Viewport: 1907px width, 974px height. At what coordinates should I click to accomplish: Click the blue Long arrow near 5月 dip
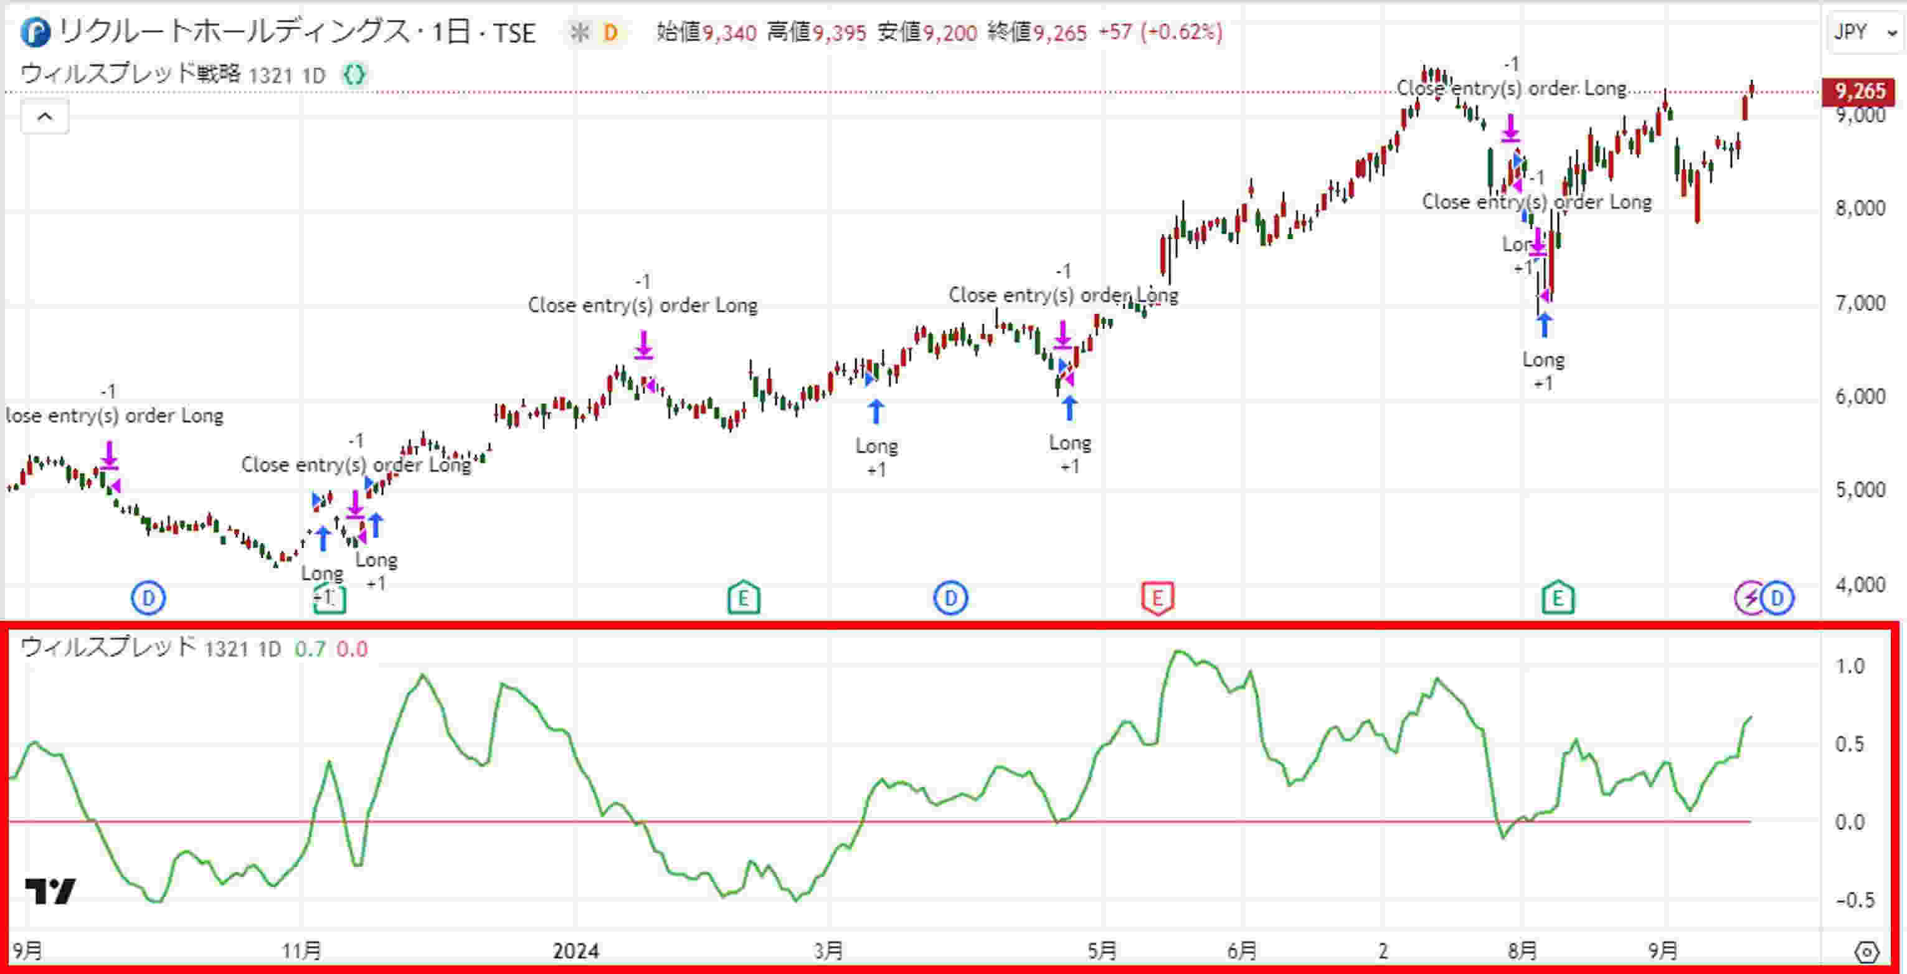1069,408
